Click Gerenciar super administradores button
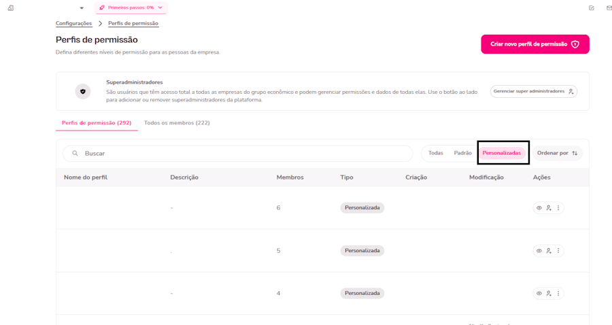The image size is (612, 325). pos(534,91)
